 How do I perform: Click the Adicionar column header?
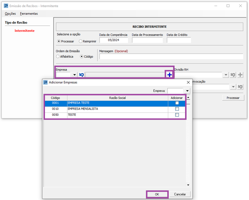coord(177,98)
